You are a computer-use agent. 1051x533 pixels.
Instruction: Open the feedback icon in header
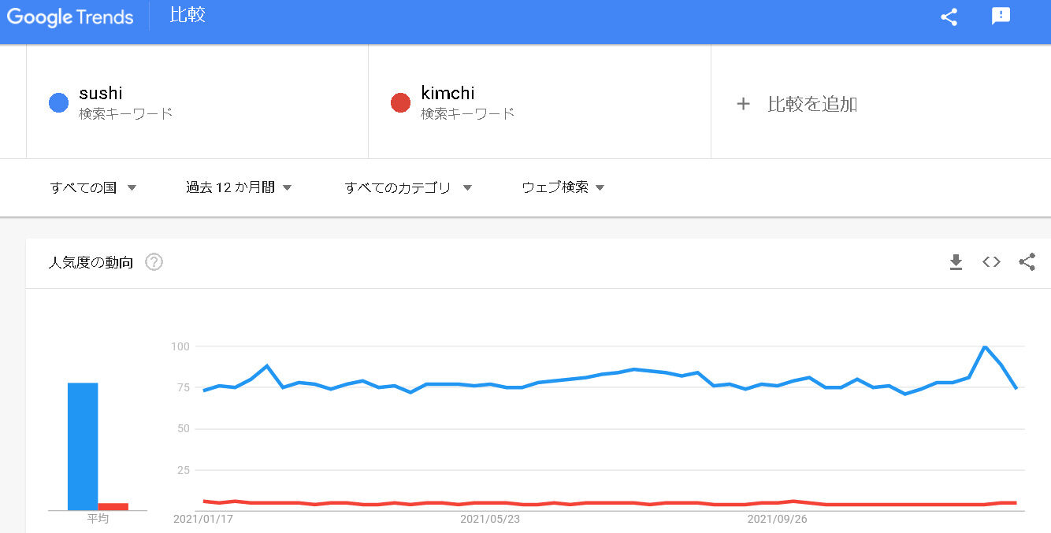[x=1001, y=17]
